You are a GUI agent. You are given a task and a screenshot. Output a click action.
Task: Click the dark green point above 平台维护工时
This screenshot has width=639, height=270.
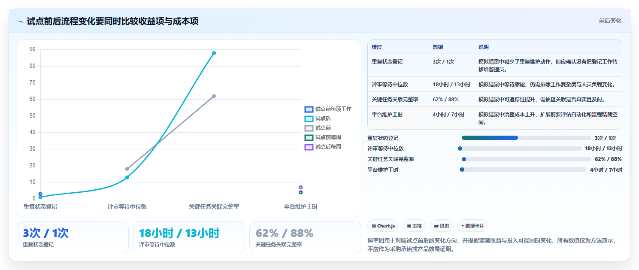[301, 192]
